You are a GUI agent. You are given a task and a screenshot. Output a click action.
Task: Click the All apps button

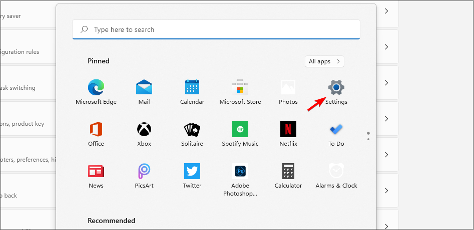324,61
